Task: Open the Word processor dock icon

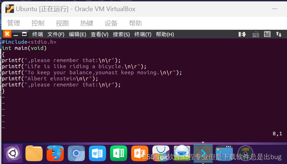Action: pyautogui.click(x=97, y=153)
